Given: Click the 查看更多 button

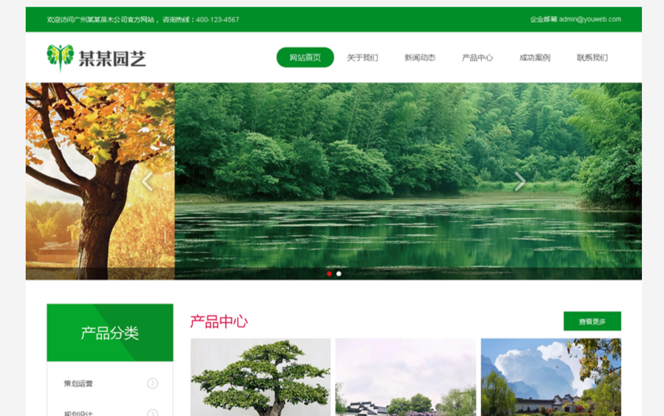Looking at the screenshot, I should (x=592, y=321).
